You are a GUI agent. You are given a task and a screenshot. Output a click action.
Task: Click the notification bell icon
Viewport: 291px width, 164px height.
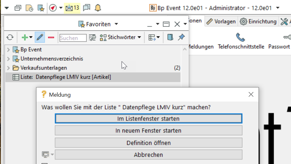point(98,8)
